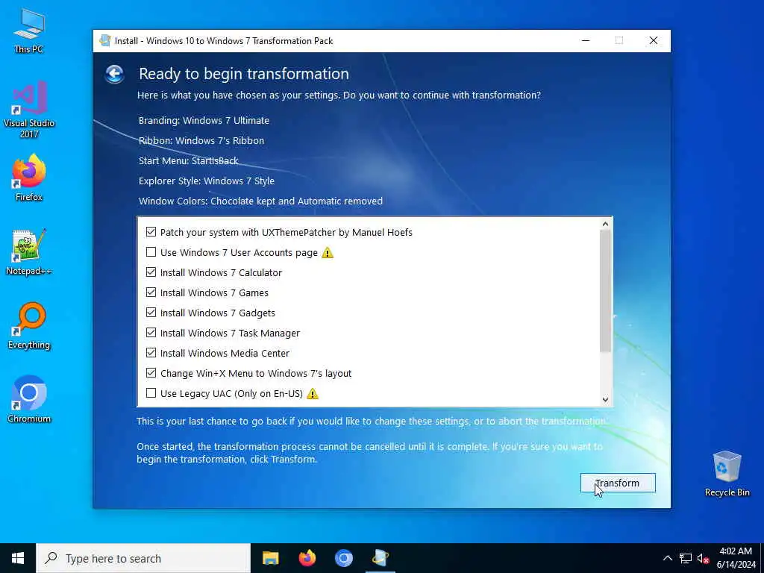Click the options list scroll down arrow
764x573 pixels.
pyautogui.click(x=605, y=400)
